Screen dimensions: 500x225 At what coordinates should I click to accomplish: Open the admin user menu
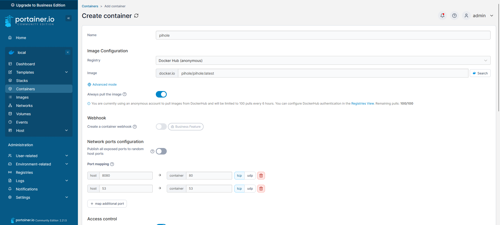pos(483,16)
